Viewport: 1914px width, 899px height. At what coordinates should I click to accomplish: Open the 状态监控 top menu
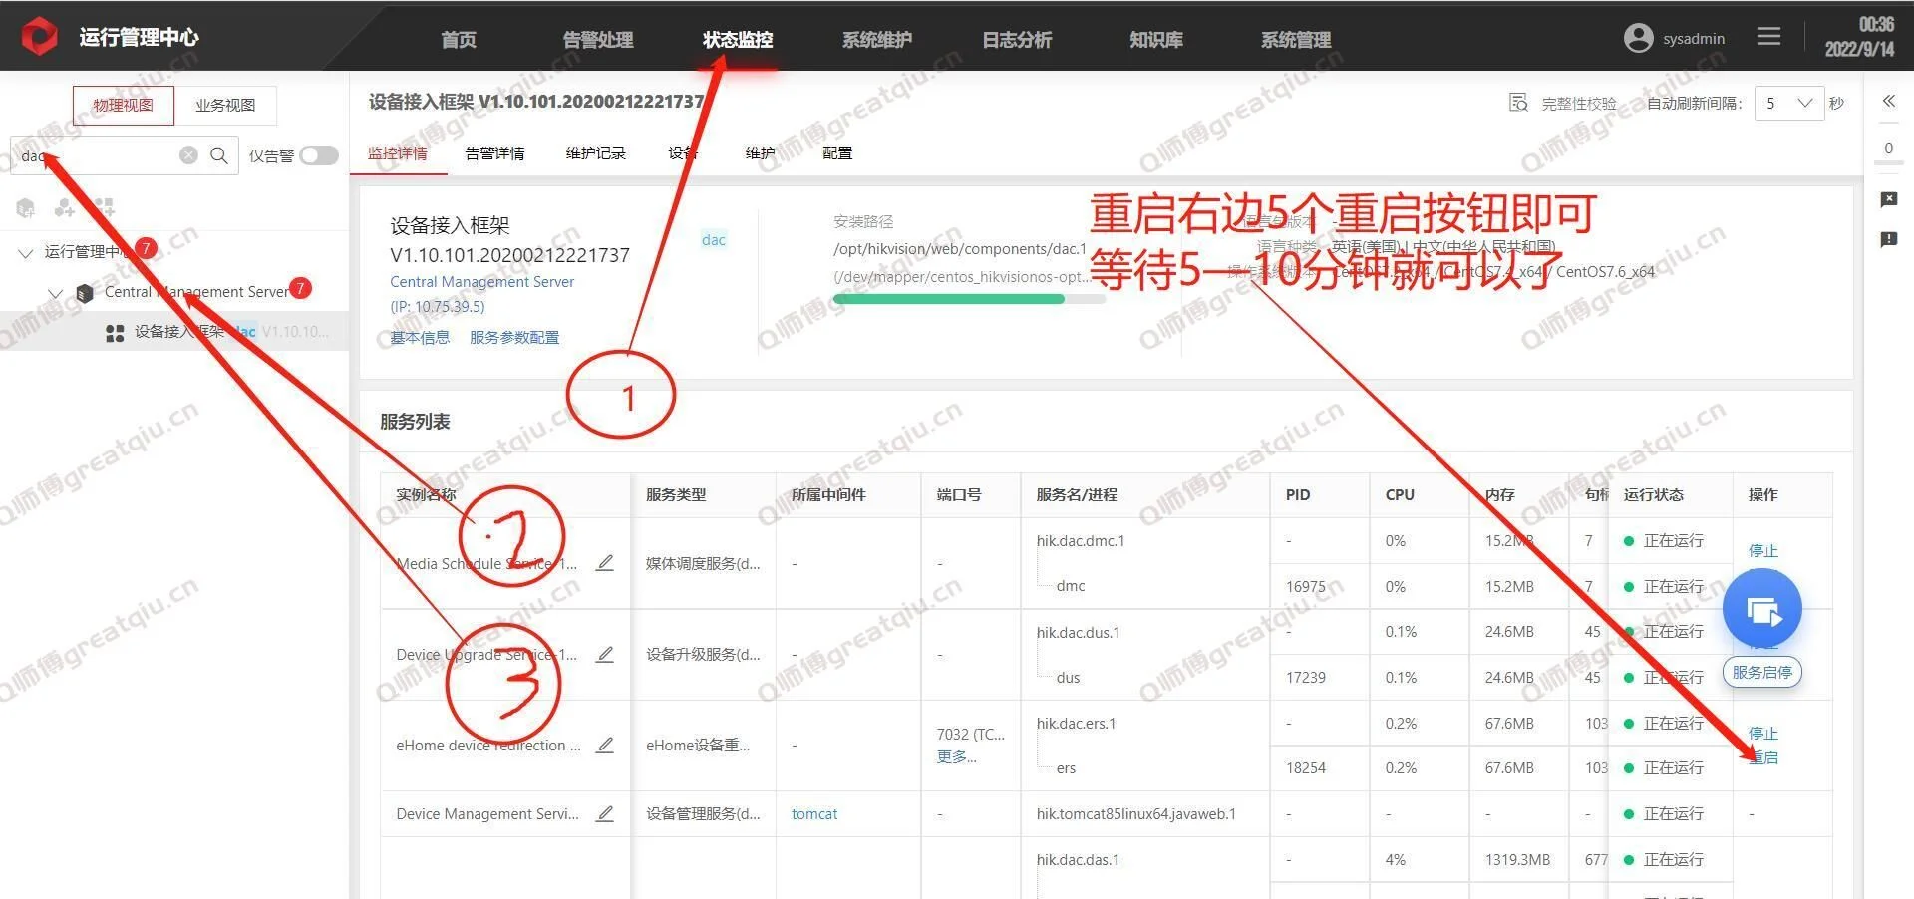click(738, 40)
